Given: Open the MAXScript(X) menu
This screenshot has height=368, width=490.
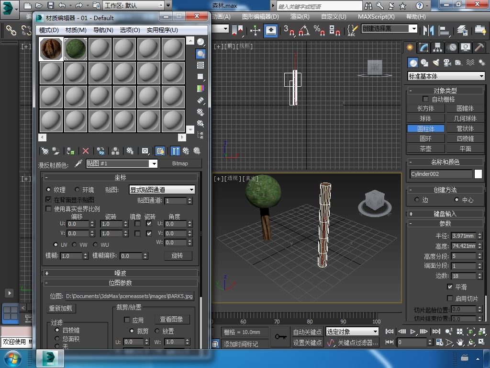Looking at the screenshot, I should point(376,17).
